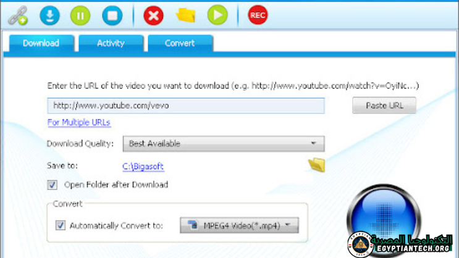Expand the Download Quality dropdown
Screen dimensions: 459x258
coord(223,143)
